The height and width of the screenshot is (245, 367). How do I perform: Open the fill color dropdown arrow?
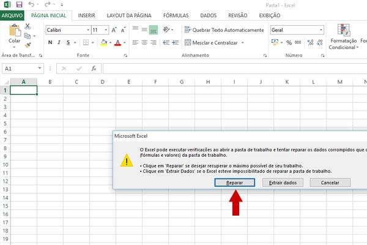110,43
